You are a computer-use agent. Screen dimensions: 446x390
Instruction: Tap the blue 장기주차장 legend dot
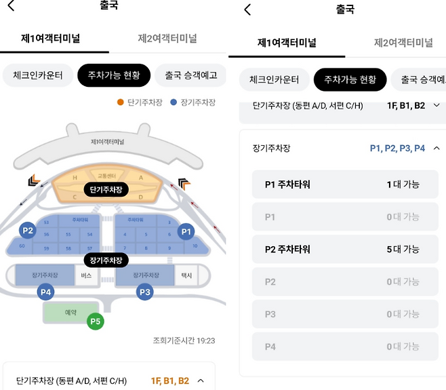(x=174, y=102)
